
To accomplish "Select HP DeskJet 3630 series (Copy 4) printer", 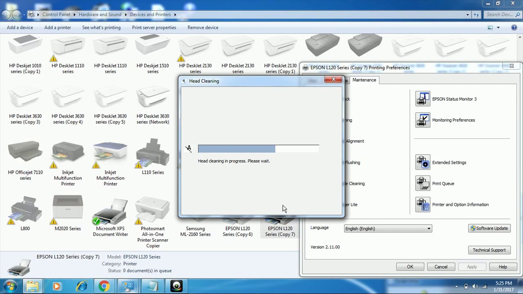I will 68,105.
